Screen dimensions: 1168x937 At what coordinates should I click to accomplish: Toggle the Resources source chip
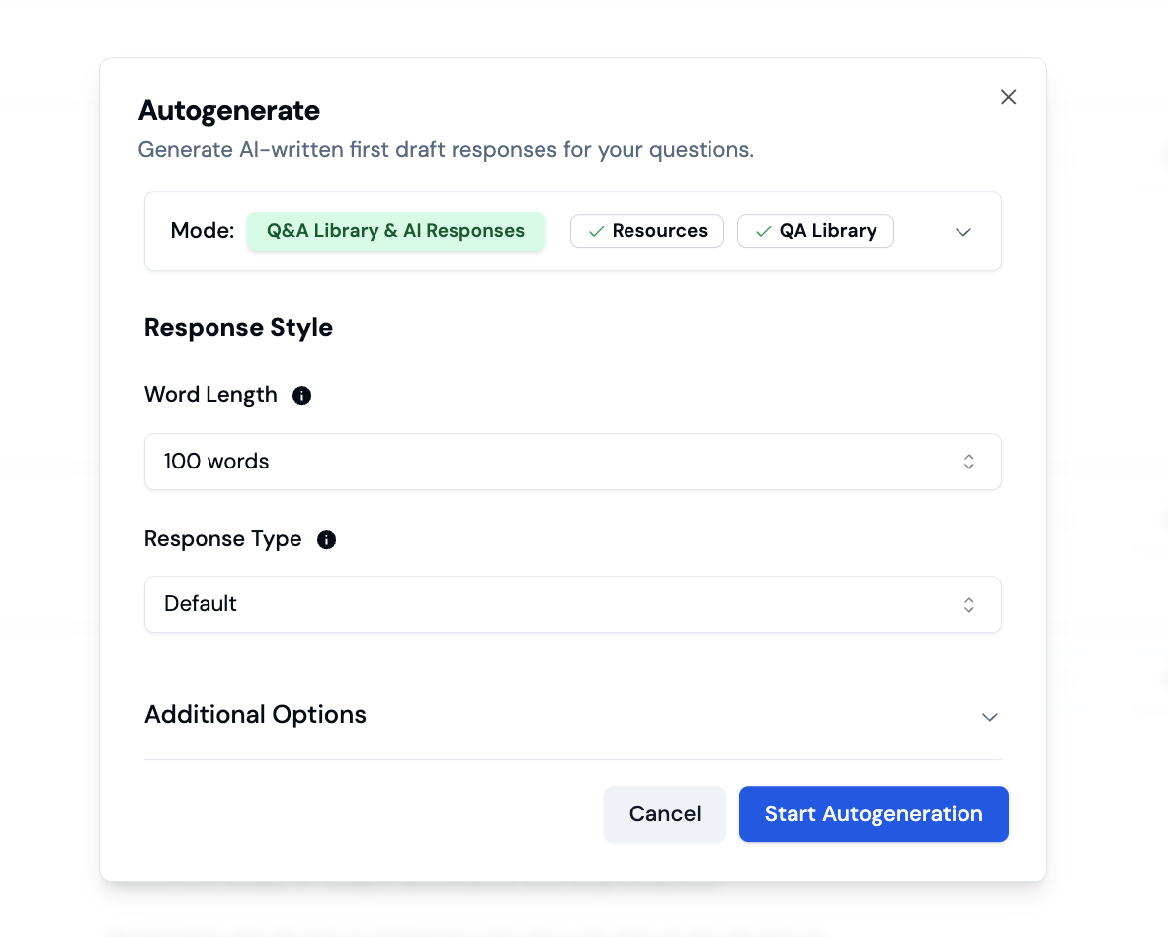647,231
